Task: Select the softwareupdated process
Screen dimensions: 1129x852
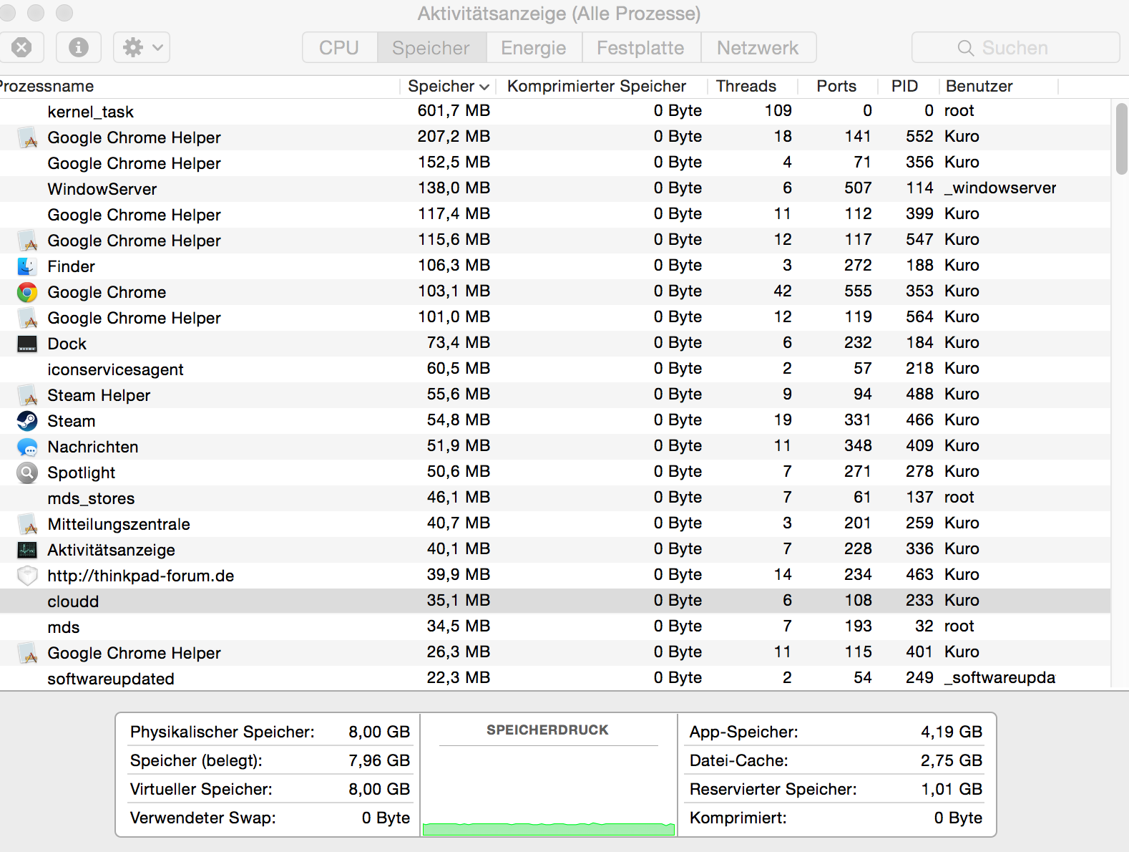Action: click(x=555, y=678)
